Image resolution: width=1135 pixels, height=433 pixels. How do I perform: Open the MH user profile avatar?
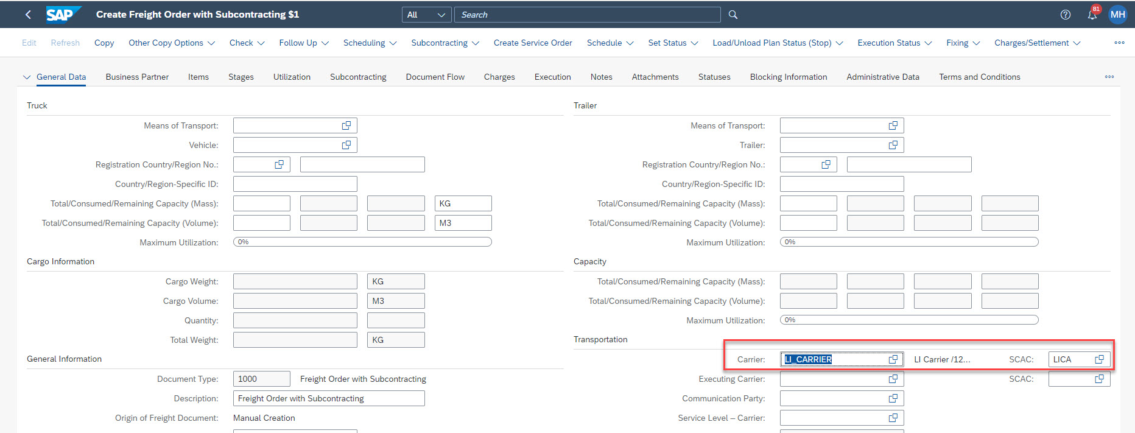pos(1118,15)
